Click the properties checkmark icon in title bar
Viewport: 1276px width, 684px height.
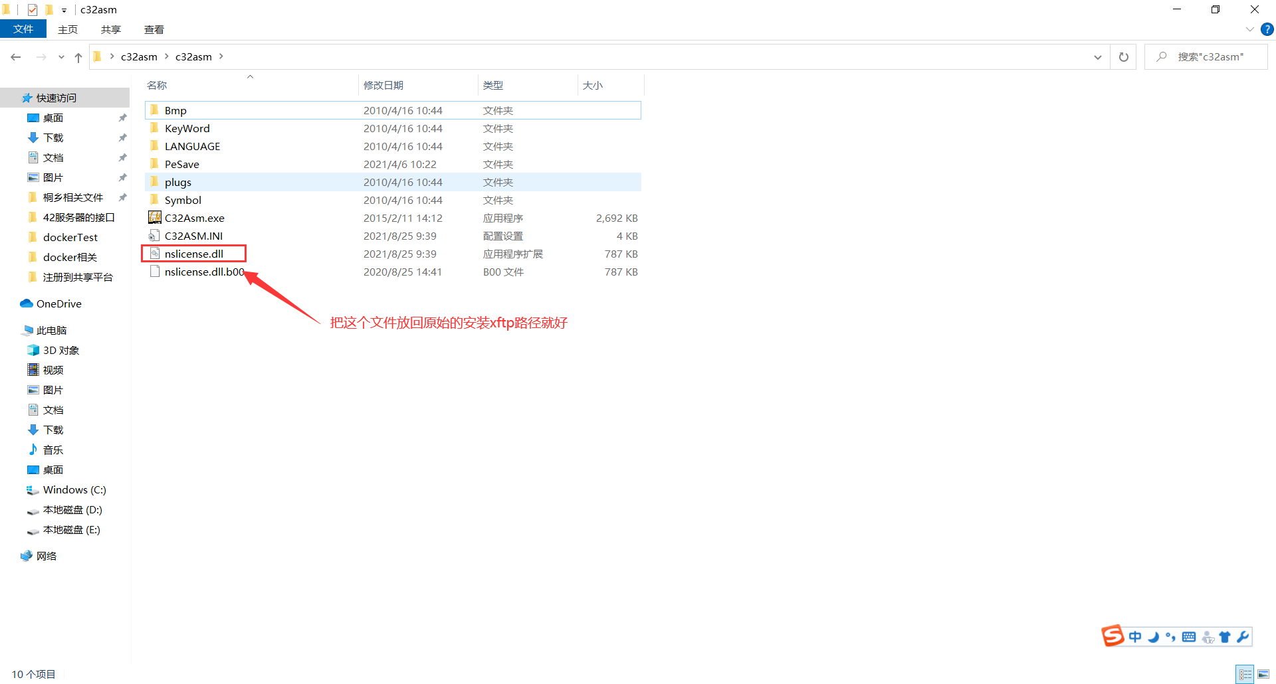[x=33, y=10]
